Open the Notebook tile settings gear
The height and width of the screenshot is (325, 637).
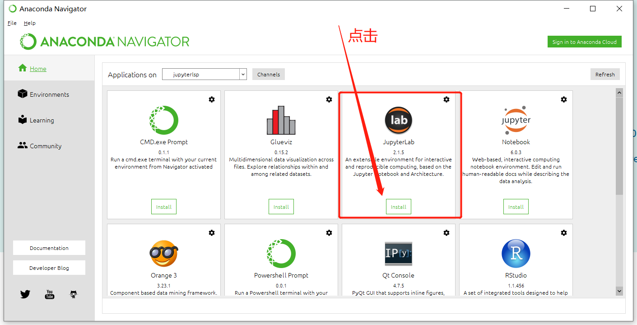point(564,99)
